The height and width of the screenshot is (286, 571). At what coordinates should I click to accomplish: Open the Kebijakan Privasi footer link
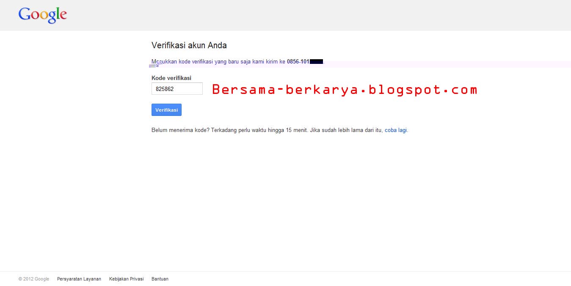click(126, 279)
